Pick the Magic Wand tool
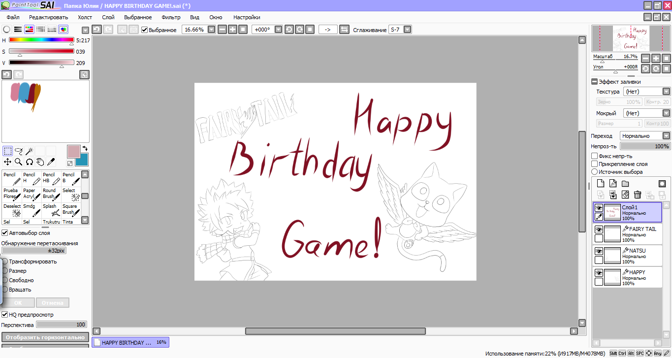The height and width of the screenshot is (358, 672). pos(30,151)
